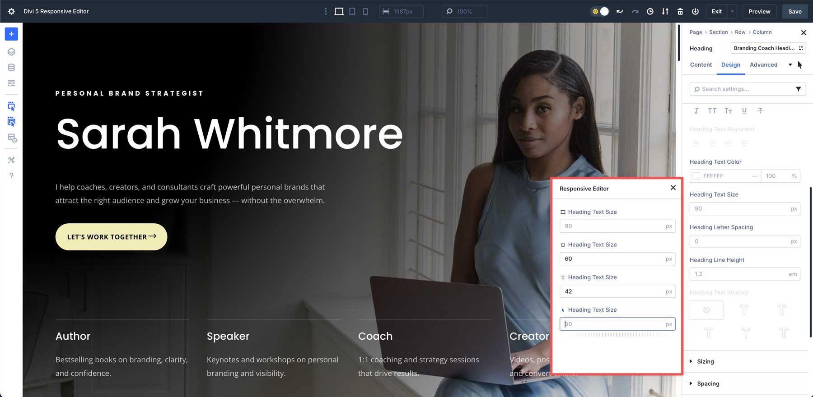This screenshot has width=813, height=397.
Task: Click the undo arrow icon
Action: (620, 11)
